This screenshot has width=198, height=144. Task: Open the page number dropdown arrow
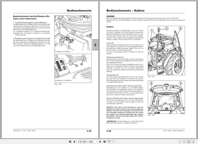97,142
